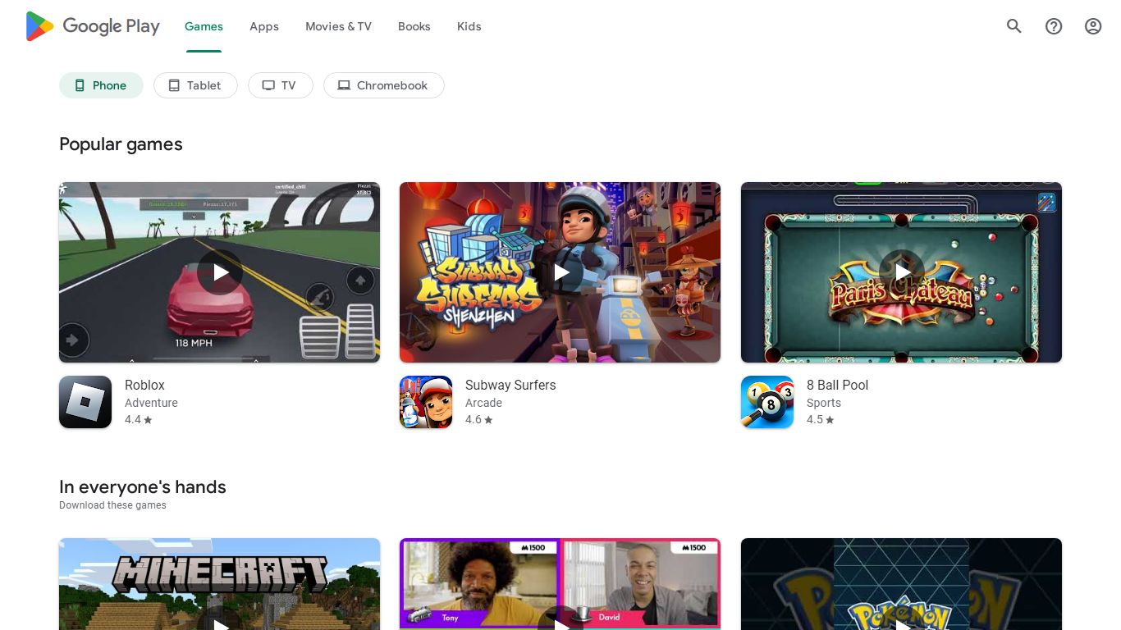Click the Sports genre under 8 Ball Pool
1121x630 pixels.
pyautogui.click(x=824, y=403)
